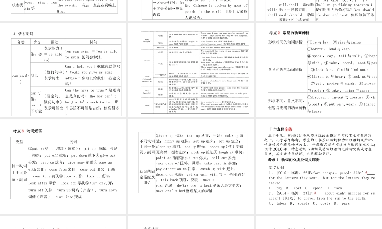Click the (疑问句中) 表示请求 usage cell
The height and width of the screenshot is (229, 382).
pyautogui.click(x=54, y=75)
